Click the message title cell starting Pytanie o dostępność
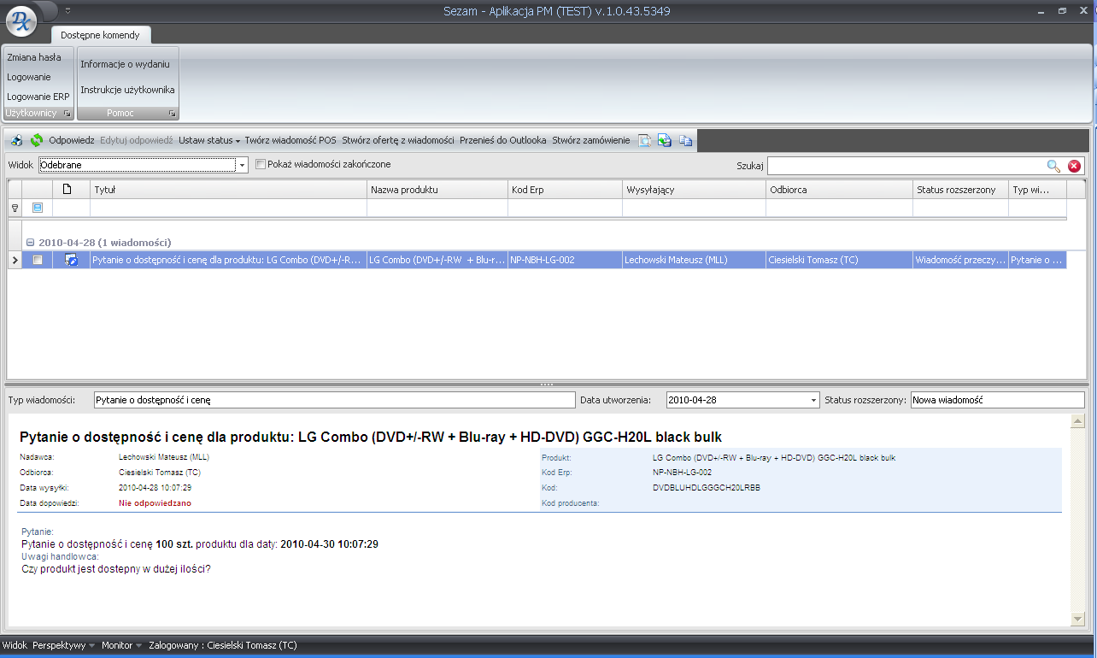Screen dimensions: 1097x658 pyautogui.click(x=229, y=260)
